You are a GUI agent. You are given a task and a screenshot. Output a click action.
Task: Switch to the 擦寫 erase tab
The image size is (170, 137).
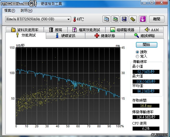coord(55,30)
